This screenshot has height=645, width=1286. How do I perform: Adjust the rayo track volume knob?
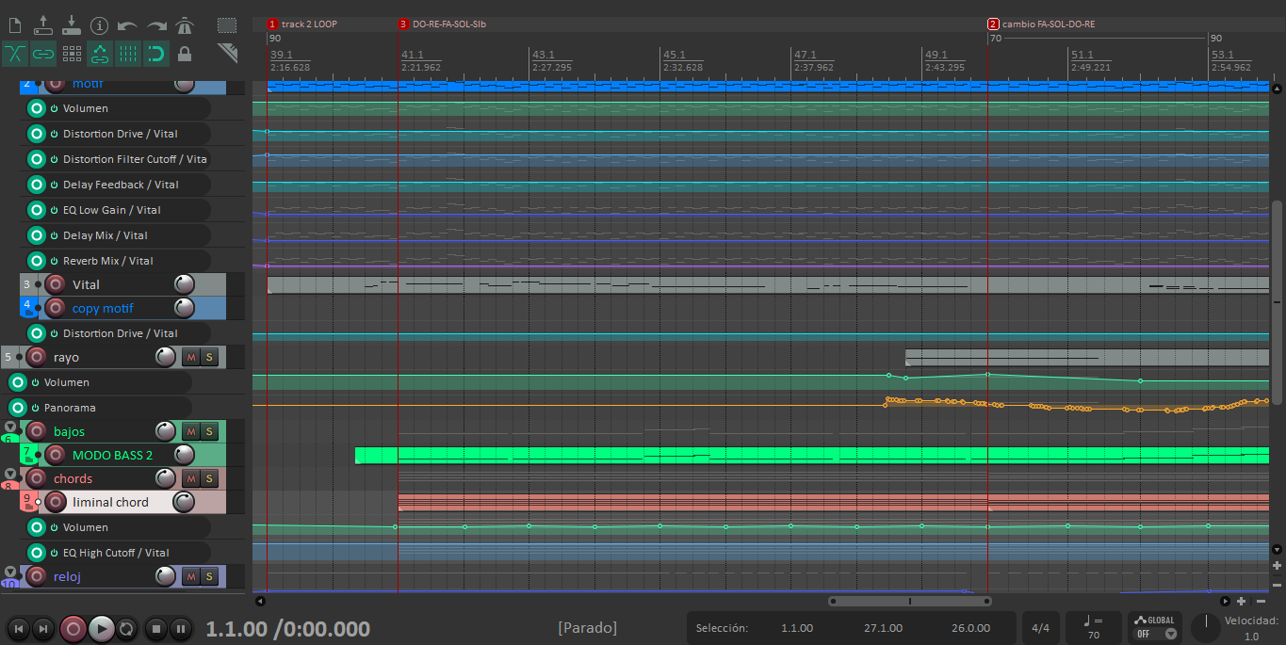(x=166, y=357)
